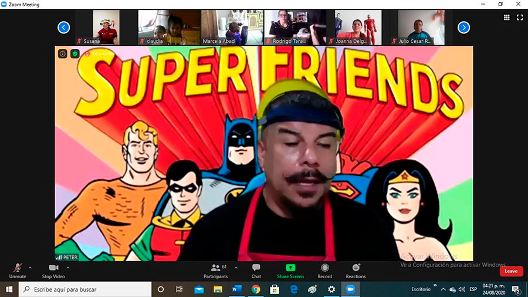Click the PETER speaker name label
528x297 pixels.
click(x=67, y=257)
